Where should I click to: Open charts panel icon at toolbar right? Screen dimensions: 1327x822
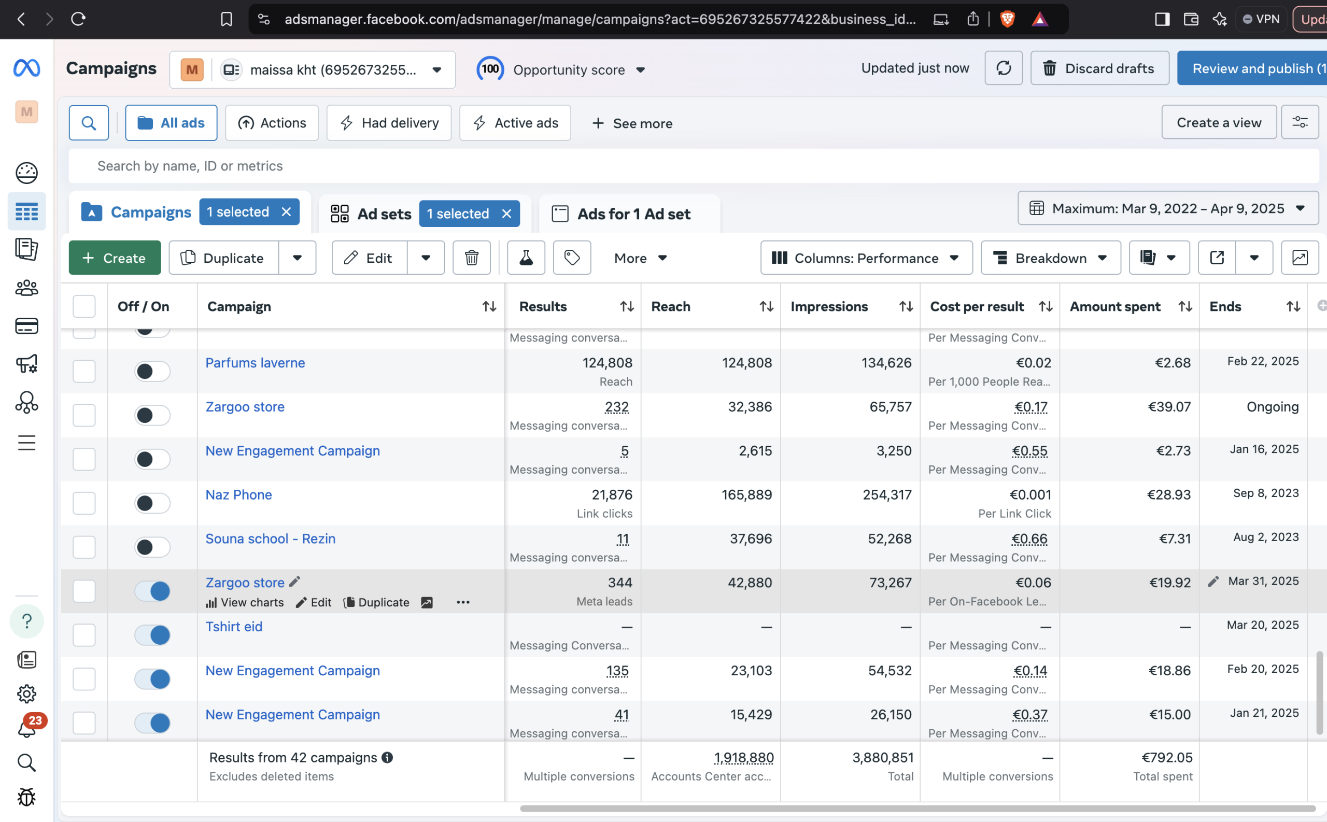tap(1300, 258)
